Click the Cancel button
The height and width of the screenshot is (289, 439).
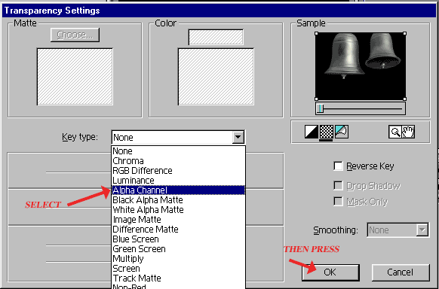coord(400,272)
